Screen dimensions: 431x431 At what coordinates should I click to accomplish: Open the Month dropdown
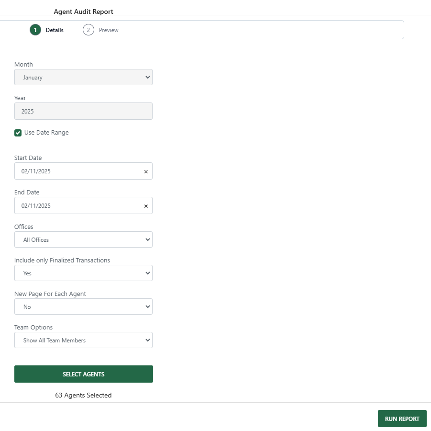coord(84,77)
